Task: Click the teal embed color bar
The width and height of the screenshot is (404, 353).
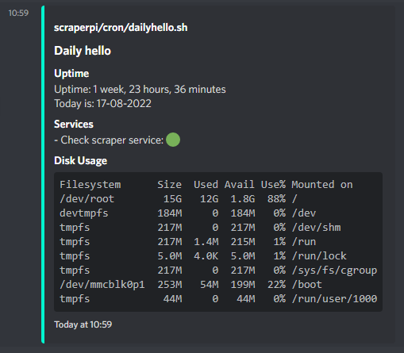Action: (x=43, y=175)
